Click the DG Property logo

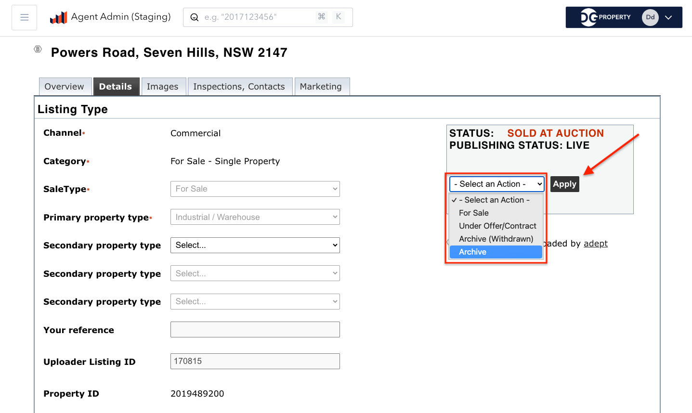coord(605,17)
